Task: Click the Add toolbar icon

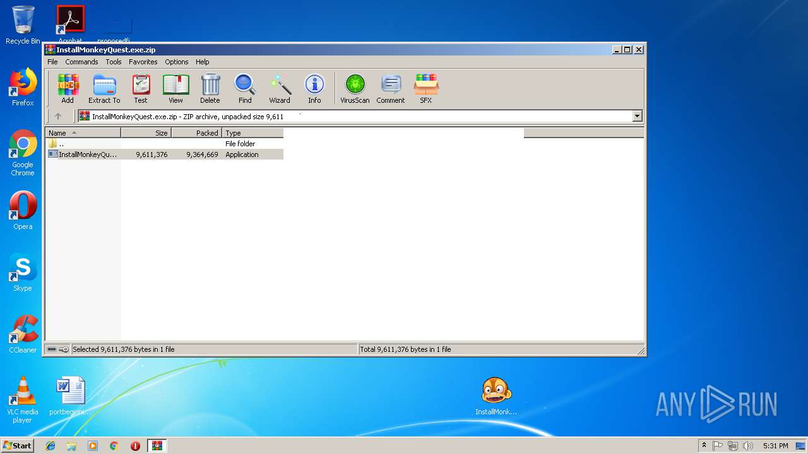Action: pyautogui.click(x=68, y=89)
